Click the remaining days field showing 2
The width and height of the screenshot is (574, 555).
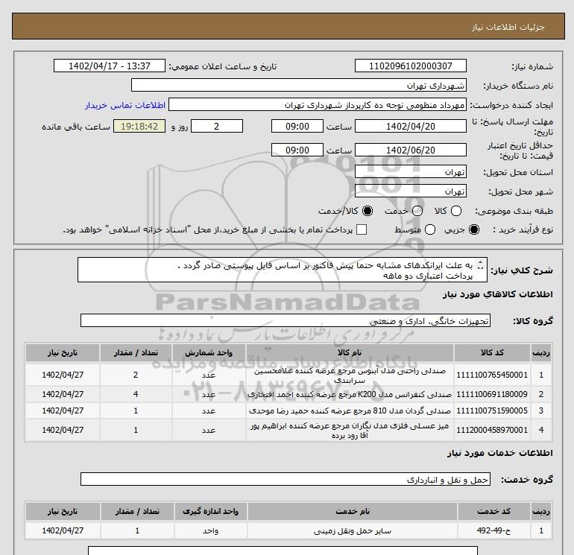(217, 126)
